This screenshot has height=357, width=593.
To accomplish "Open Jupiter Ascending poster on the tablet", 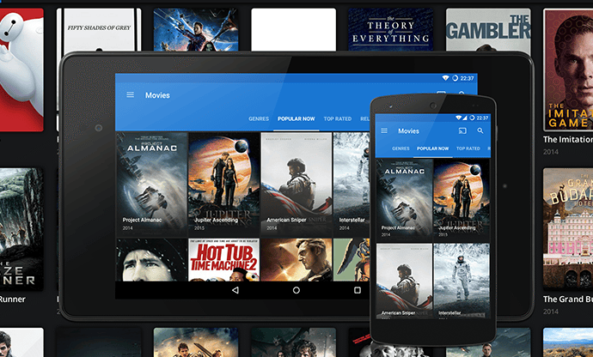I will pos(224,184).
